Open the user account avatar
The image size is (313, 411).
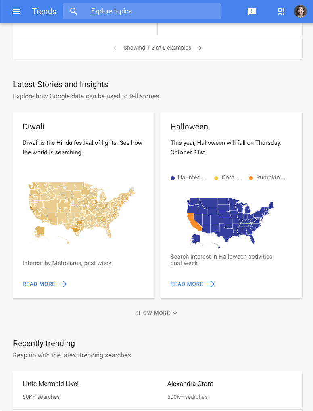(x=300, y=11)
